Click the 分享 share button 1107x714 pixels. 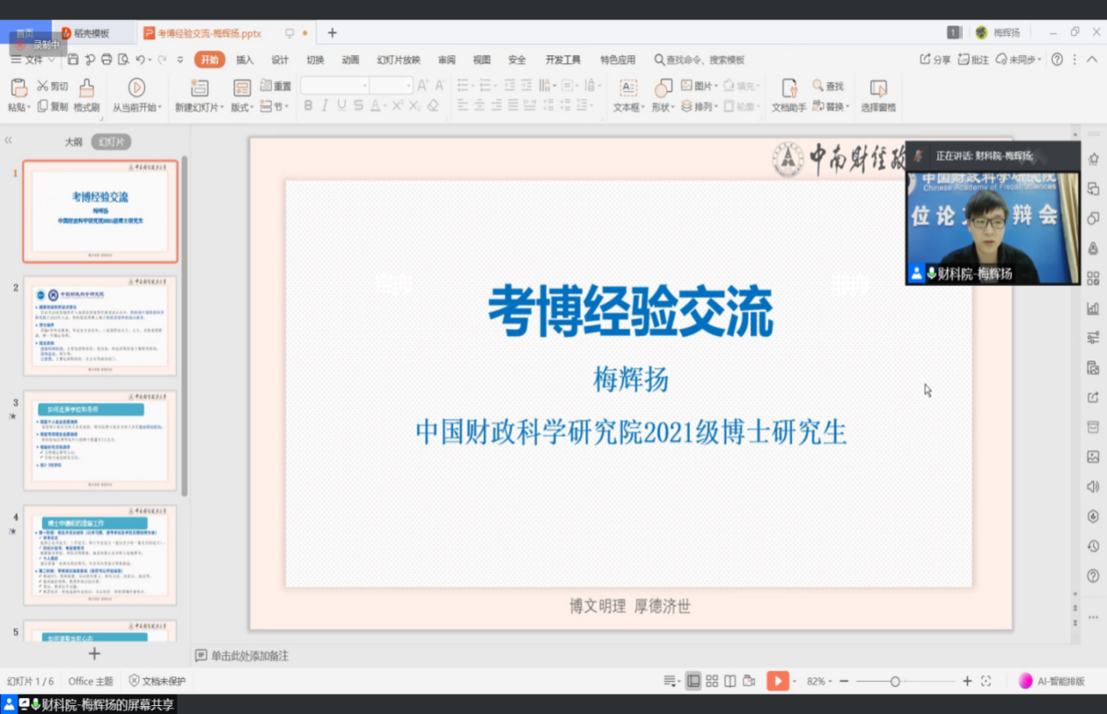935,59
